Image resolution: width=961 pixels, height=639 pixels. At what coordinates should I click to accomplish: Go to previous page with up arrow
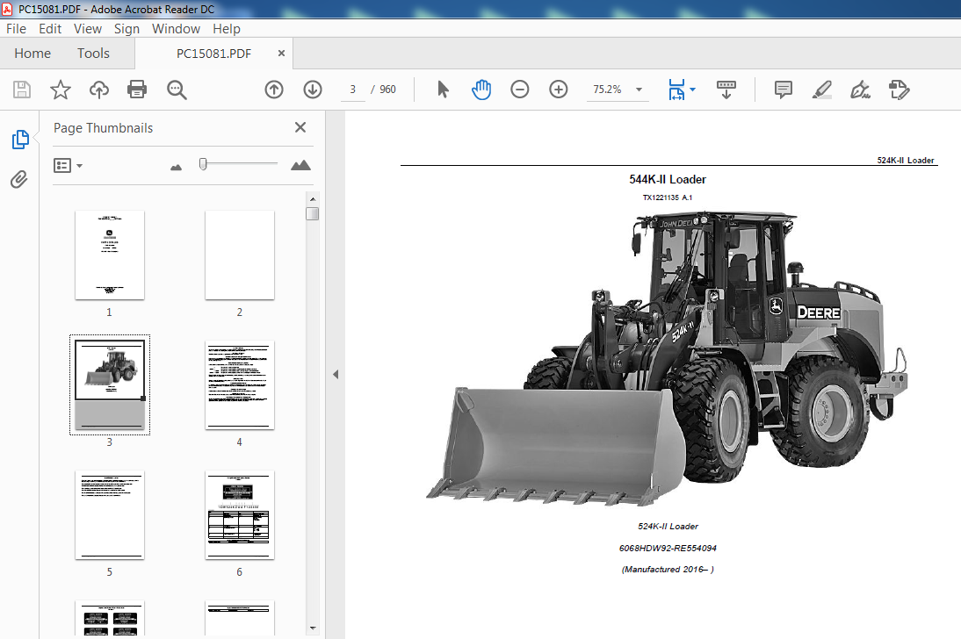pos(274,90)
